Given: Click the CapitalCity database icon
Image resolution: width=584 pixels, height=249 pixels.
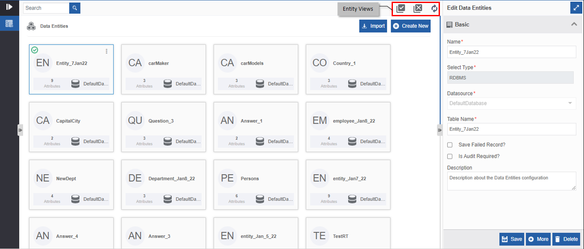Looking at the screenshot, I should [75, 142].
